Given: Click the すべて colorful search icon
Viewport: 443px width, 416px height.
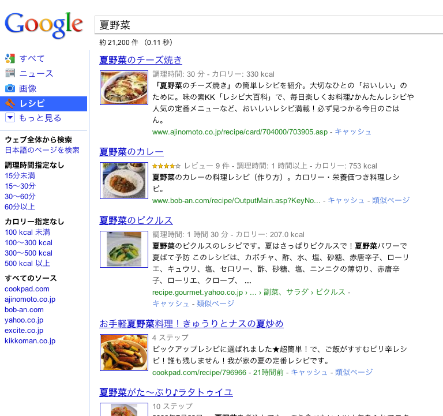Looking at the screenshot, I should point(10,58).
